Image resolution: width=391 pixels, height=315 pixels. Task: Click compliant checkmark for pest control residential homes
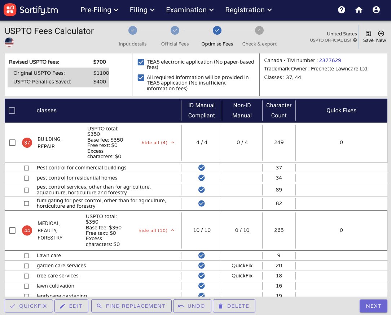[x=202, y=178]
